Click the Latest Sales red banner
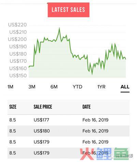The width and height of the screenshot is (137, 162). (68, 10)
